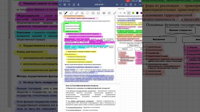Pick the purple pen color
The height and width of the screenshot is (112, 200).
click(141, 13)
